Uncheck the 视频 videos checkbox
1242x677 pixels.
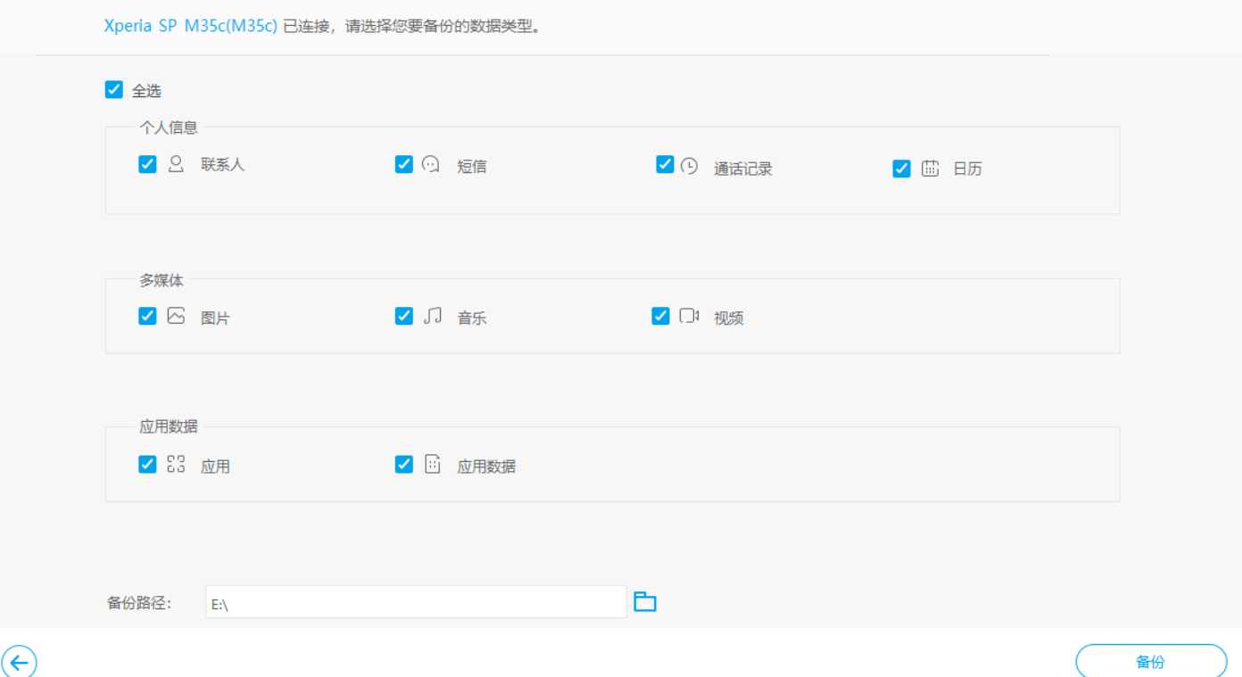point(660,316)
